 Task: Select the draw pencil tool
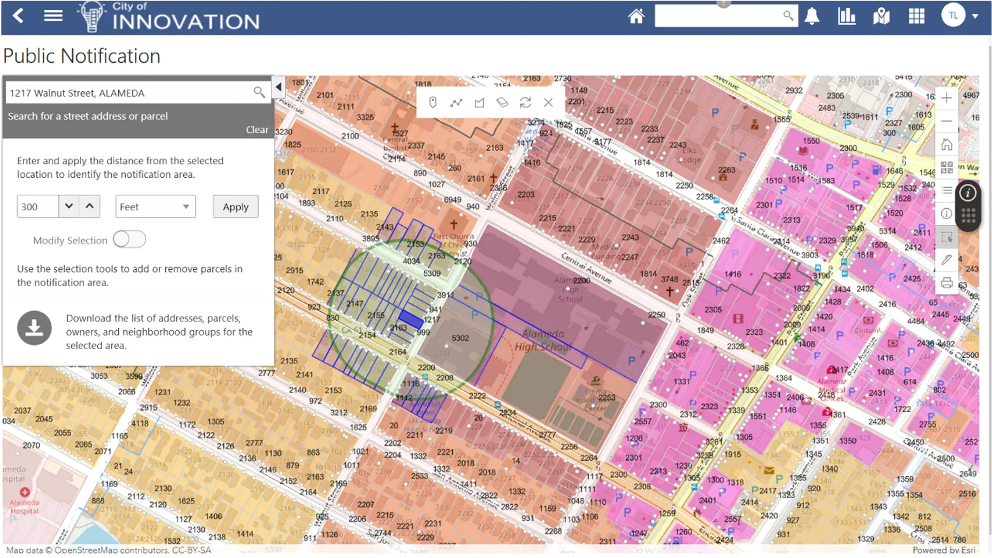point(947,260)
